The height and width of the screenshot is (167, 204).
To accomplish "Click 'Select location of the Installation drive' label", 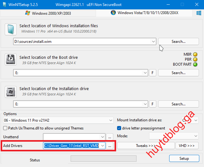I will click(54, 89).
